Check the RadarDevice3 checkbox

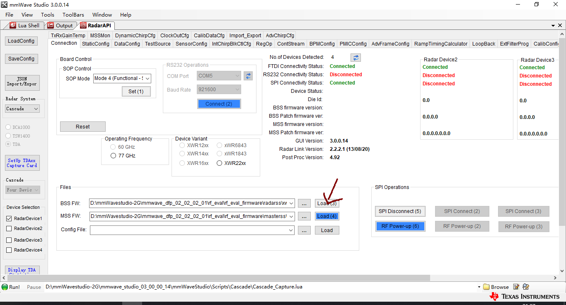(9, 240)
